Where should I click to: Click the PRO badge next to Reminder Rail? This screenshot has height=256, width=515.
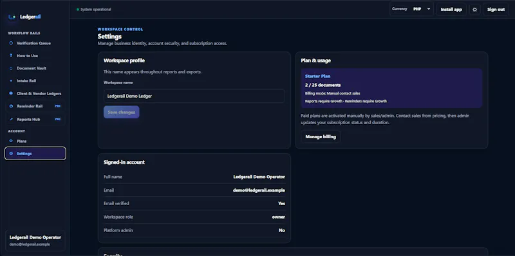pyautogui.click(x=58, y=106)
